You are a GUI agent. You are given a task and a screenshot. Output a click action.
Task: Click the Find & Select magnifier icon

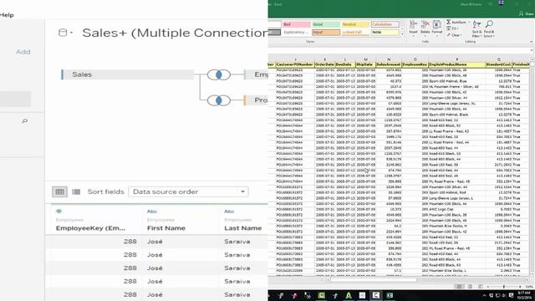[489, 24]
